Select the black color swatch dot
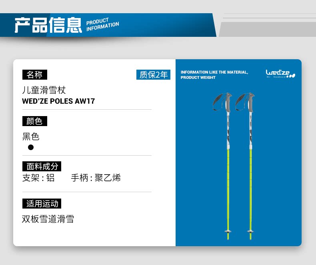 pyautogui.click(x=31, y=147)
